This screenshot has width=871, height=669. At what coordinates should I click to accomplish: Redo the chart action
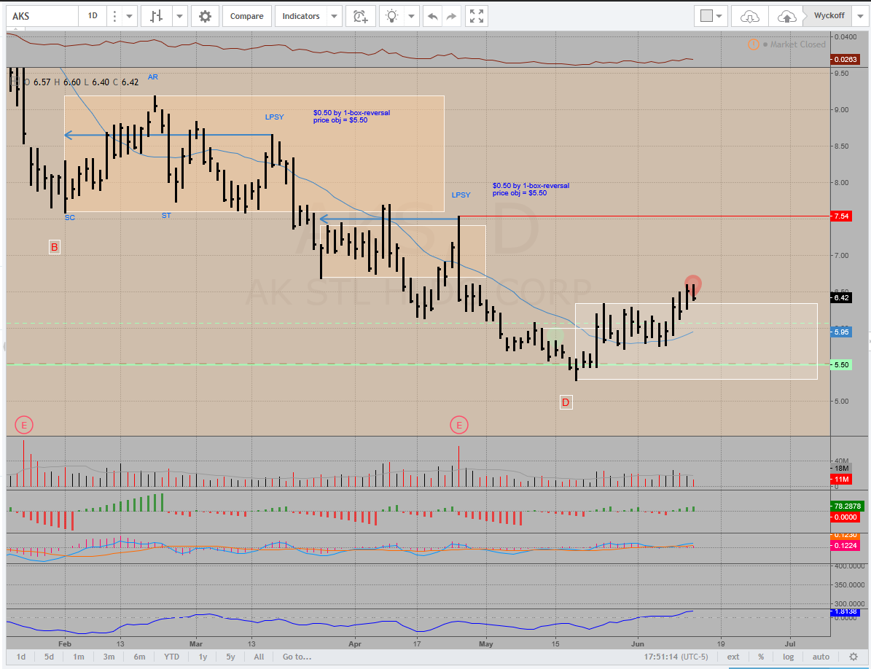click(452, 16)
